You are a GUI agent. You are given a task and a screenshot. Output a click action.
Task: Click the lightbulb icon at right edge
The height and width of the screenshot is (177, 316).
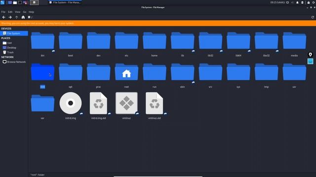(311, 55)
